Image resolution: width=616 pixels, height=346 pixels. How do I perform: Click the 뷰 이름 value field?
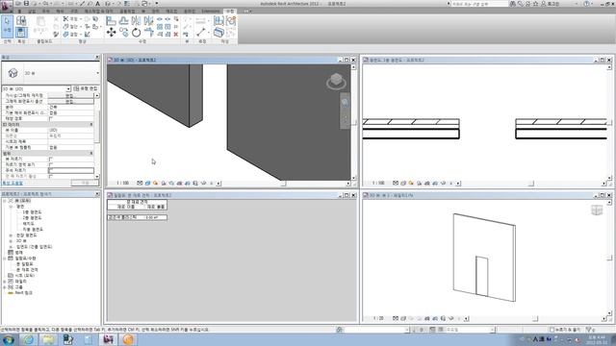[x=70, y=131]
